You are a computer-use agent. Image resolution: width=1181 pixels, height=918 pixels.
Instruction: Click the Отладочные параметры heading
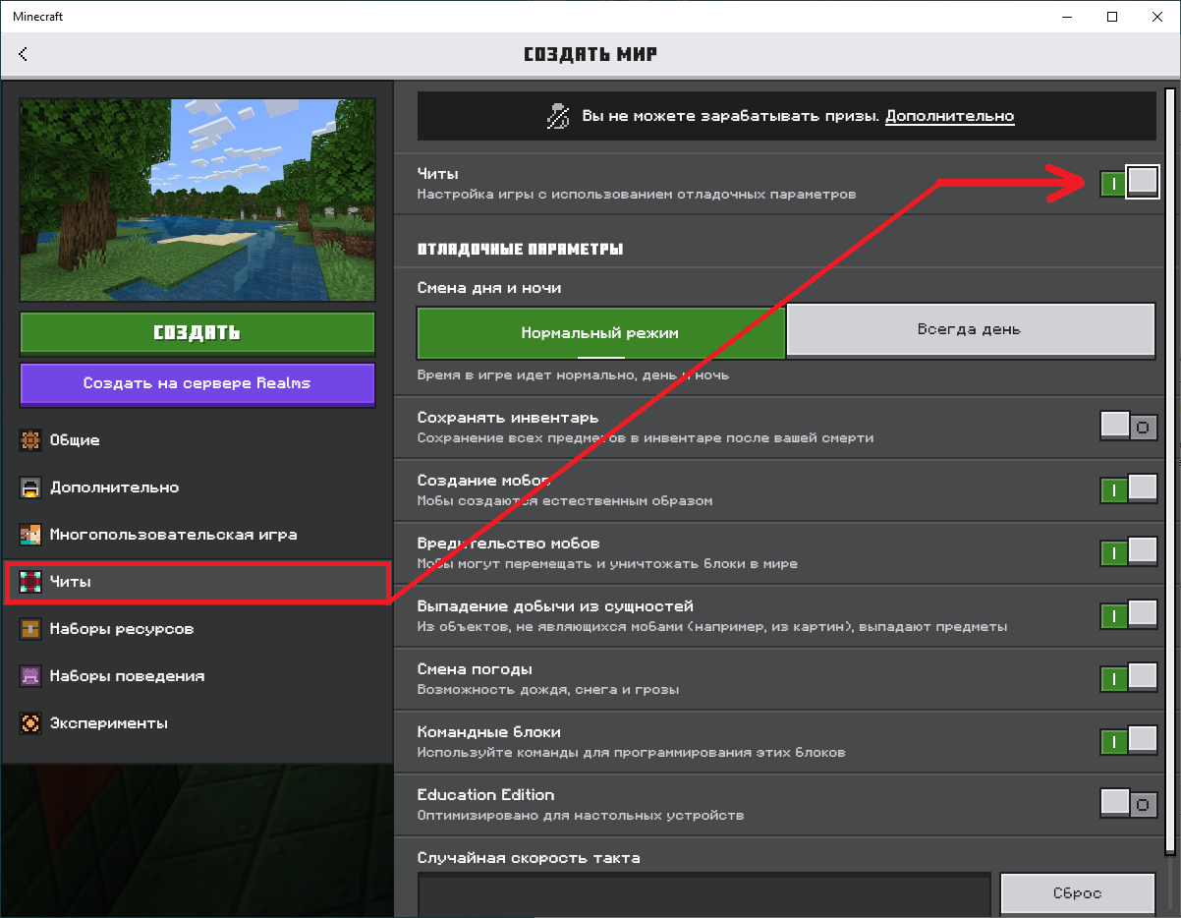pyautogui.click(x=520, y=250)
